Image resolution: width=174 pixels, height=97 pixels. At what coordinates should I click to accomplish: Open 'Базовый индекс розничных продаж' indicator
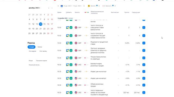pyautogui.click(x=97, y=65)
